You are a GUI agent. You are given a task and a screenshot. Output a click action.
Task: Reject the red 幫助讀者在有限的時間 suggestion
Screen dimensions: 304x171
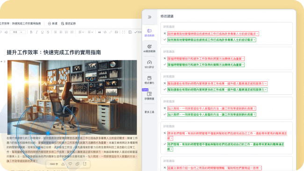click(x=165, y=83)
